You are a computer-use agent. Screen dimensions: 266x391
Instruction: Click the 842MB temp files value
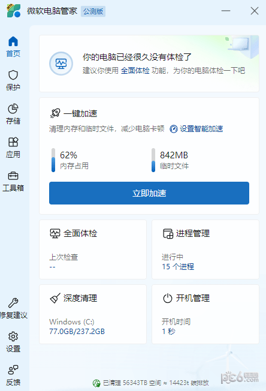[x=174, y=155]
